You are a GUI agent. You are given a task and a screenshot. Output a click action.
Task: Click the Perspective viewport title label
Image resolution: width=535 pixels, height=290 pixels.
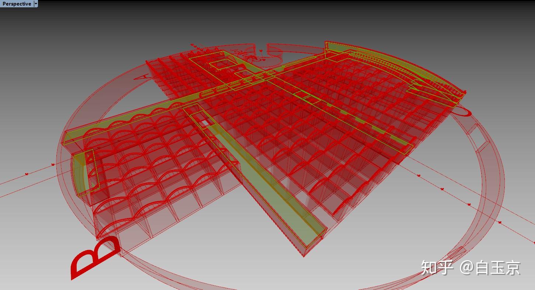17,4
